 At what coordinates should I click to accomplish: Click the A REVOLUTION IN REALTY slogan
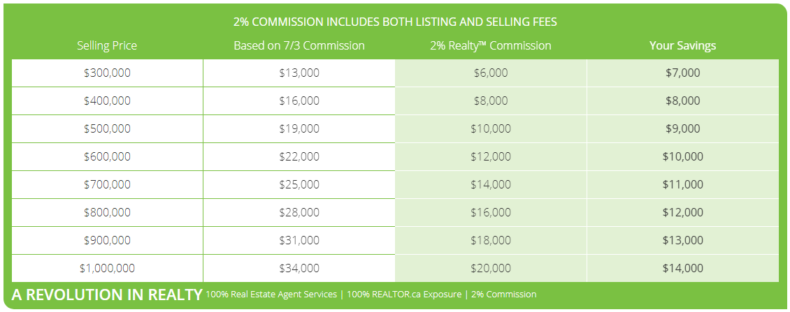point(107,295)
